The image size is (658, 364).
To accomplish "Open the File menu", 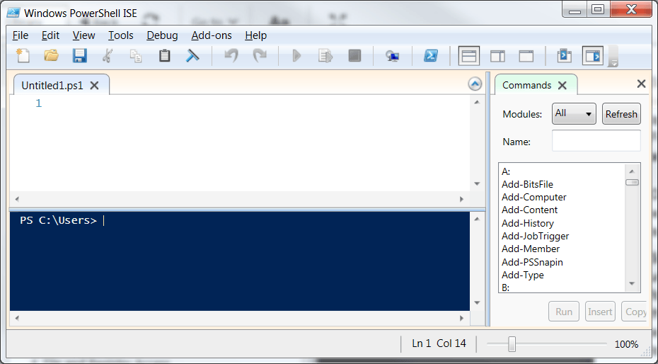I will (x=20, y=35).
